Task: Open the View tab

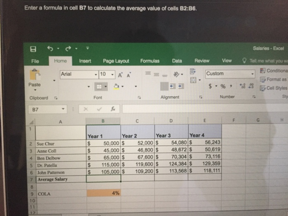Action: tap(227, 60)
